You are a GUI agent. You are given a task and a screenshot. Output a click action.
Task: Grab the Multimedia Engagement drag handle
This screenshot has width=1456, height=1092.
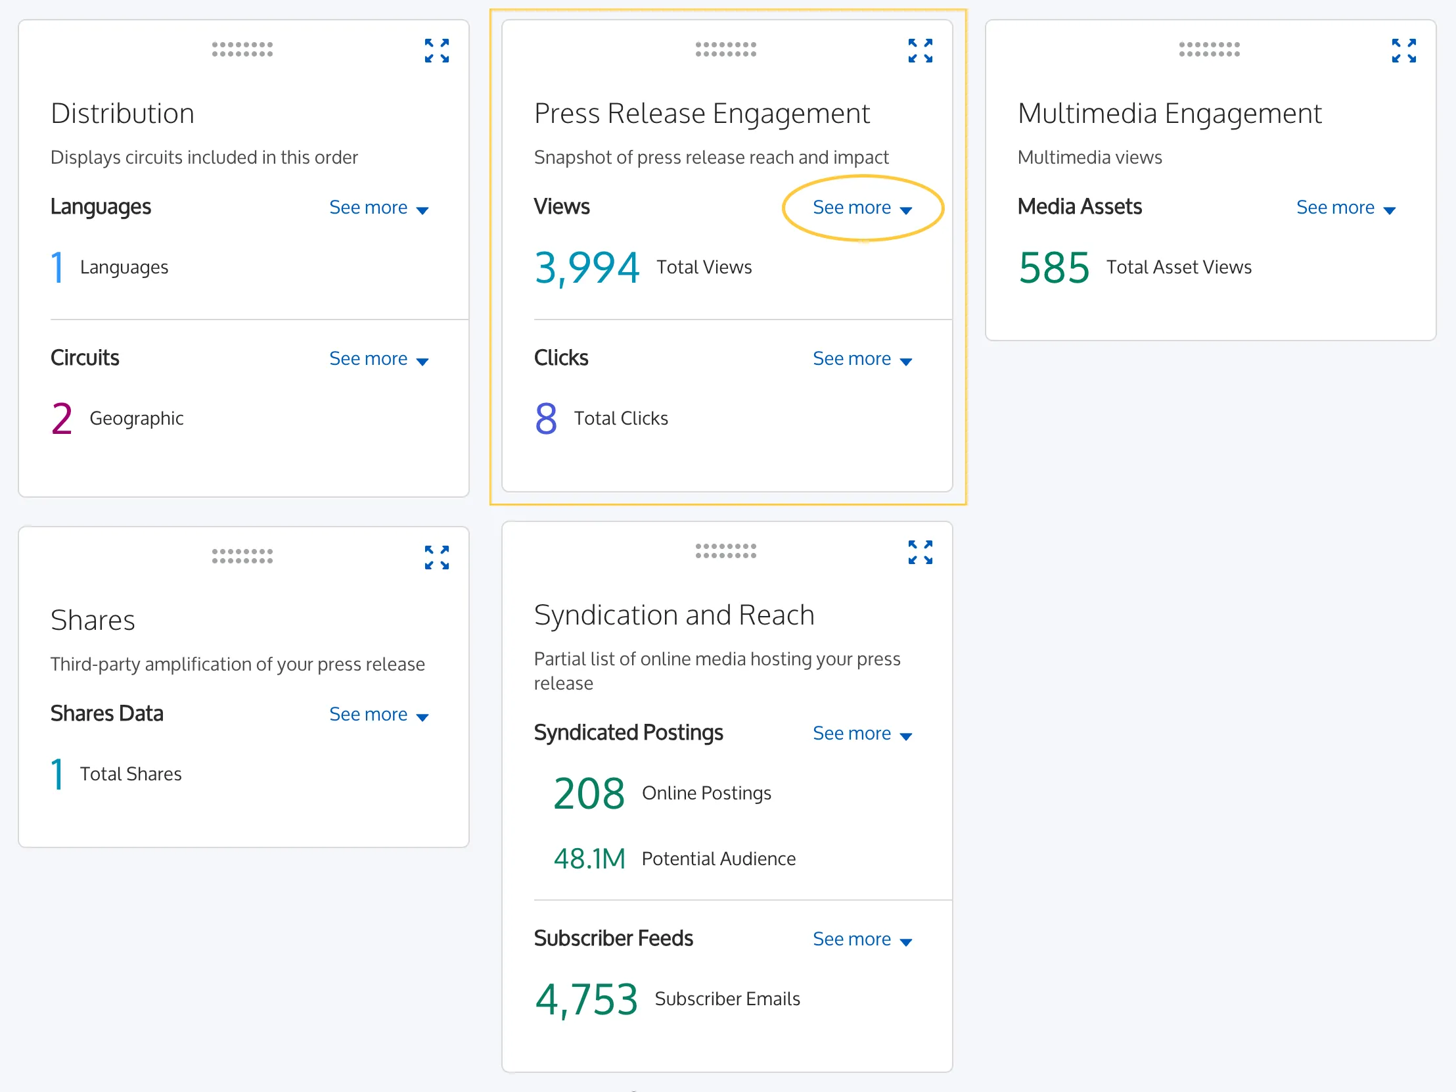(x=1209, y=49)
